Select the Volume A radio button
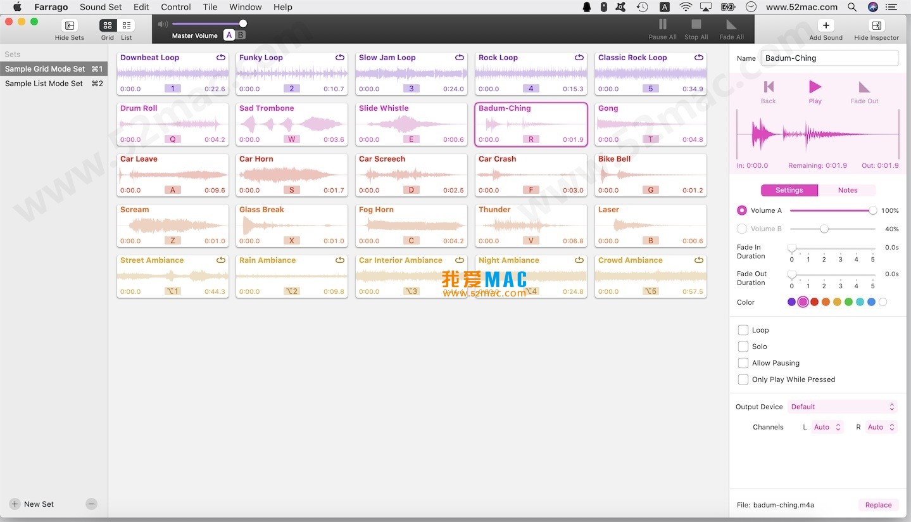Image resolution: width=911 pixels, height=522 pixels. point(742,210)
